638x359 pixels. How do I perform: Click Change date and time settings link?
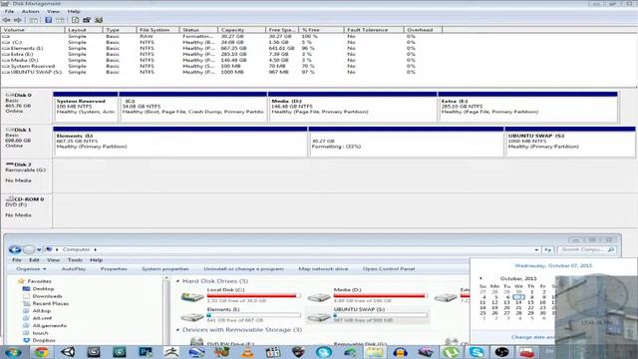(x=534, y=337)
